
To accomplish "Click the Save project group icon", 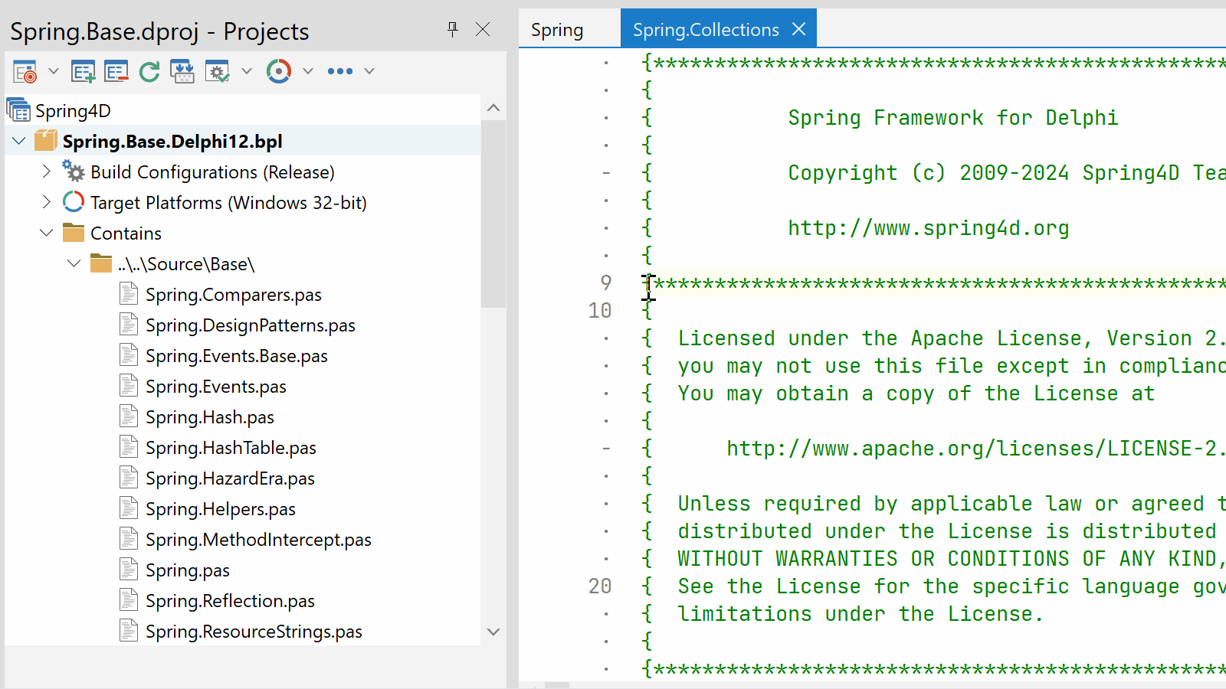I will [x=182, y=72].
